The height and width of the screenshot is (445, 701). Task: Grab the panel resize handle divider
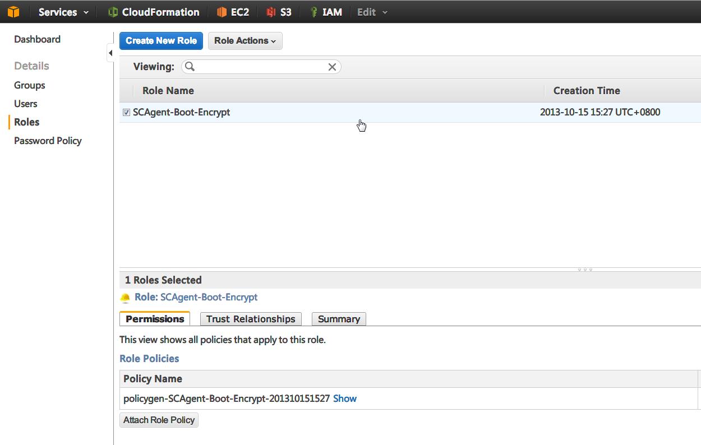coord(585,270)
